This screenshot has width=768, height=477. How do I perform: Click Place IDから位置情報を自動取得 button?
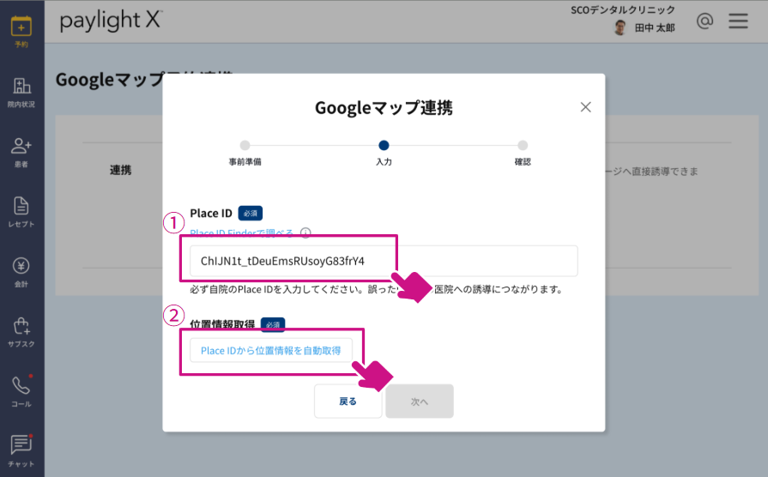point(271,351)
